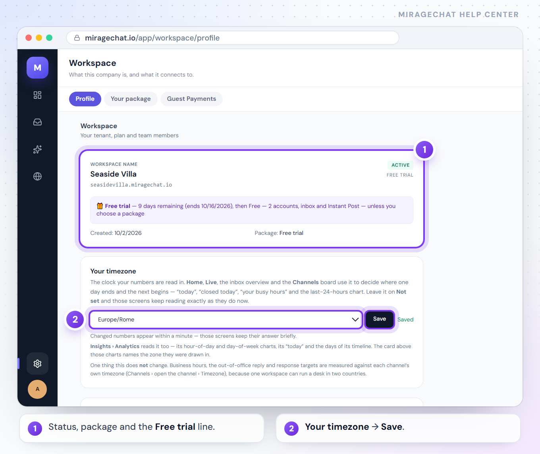
Task: Open the settings gear icon in sidebar
Action: coord(37,364)
